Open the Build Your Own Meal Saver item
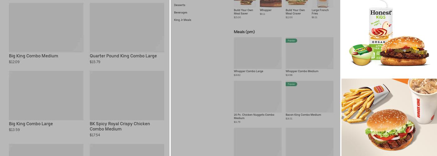 [x=243, y=12]
